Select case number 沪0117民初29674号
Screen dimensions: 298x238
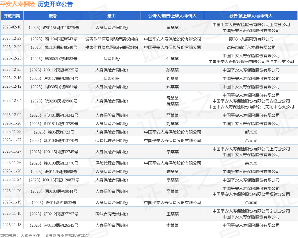(x=54, y=78)
